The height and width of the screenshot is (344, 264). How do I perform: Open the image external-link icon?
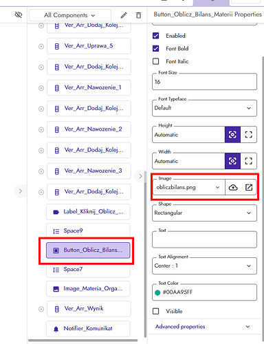click(x=249, y=187)
